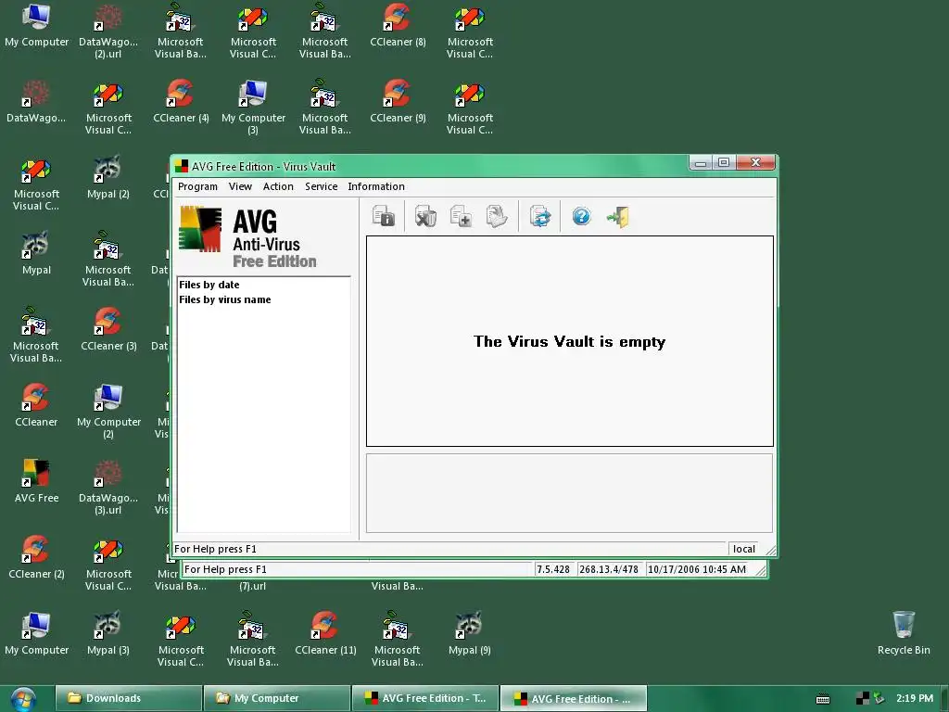The height and width of the screenshot is (712, 949).
Task: Click the AVG checkered tray icon
Action: pos(863,699)
